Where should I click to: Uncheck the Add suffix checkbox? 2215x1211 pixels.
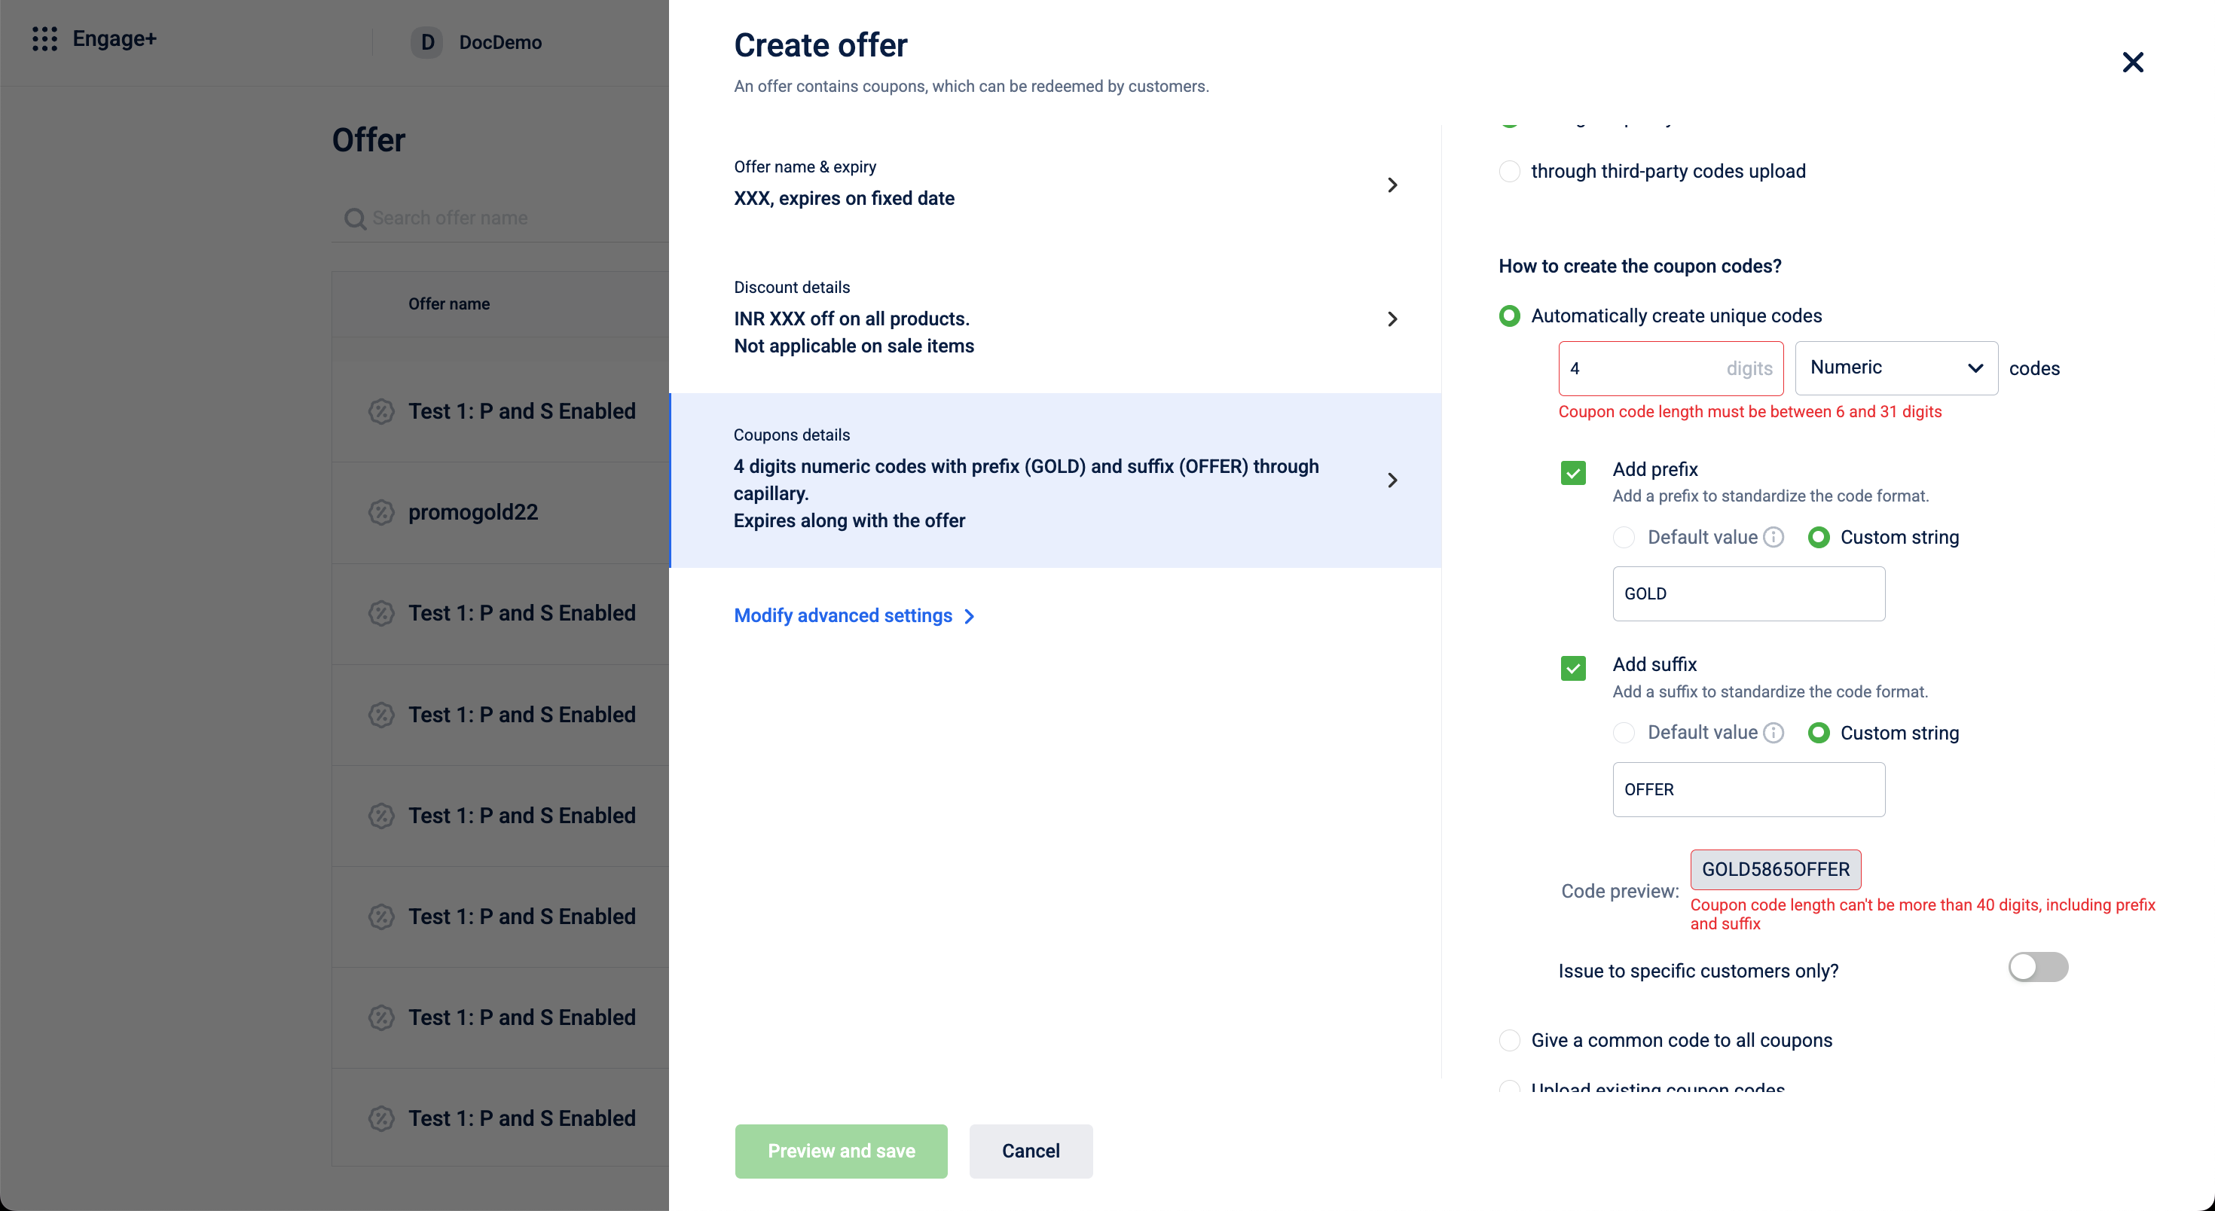click(x=1572, y=668)
